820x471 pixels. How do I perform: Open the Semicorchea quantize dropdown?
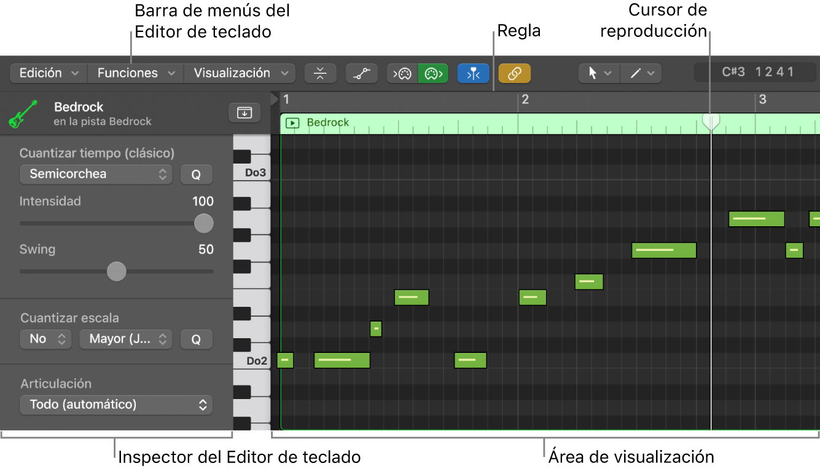point(96,174)
